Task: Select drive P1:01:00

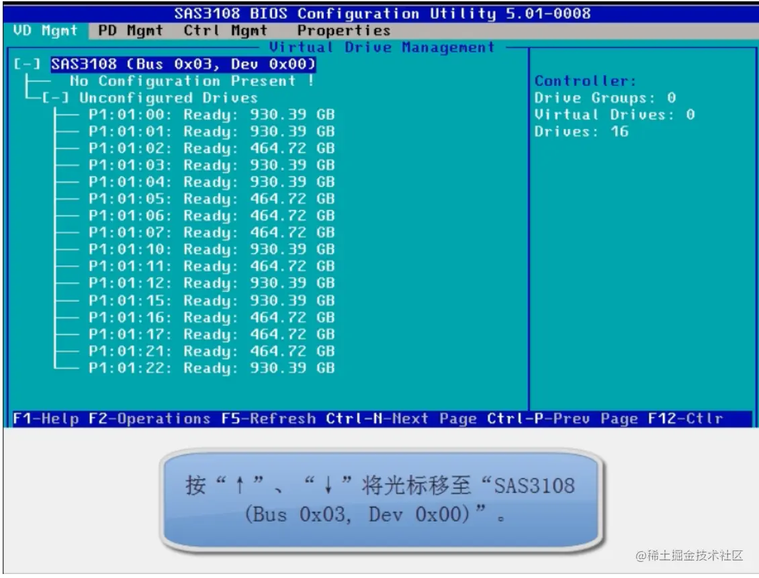Action: (212, 115)
